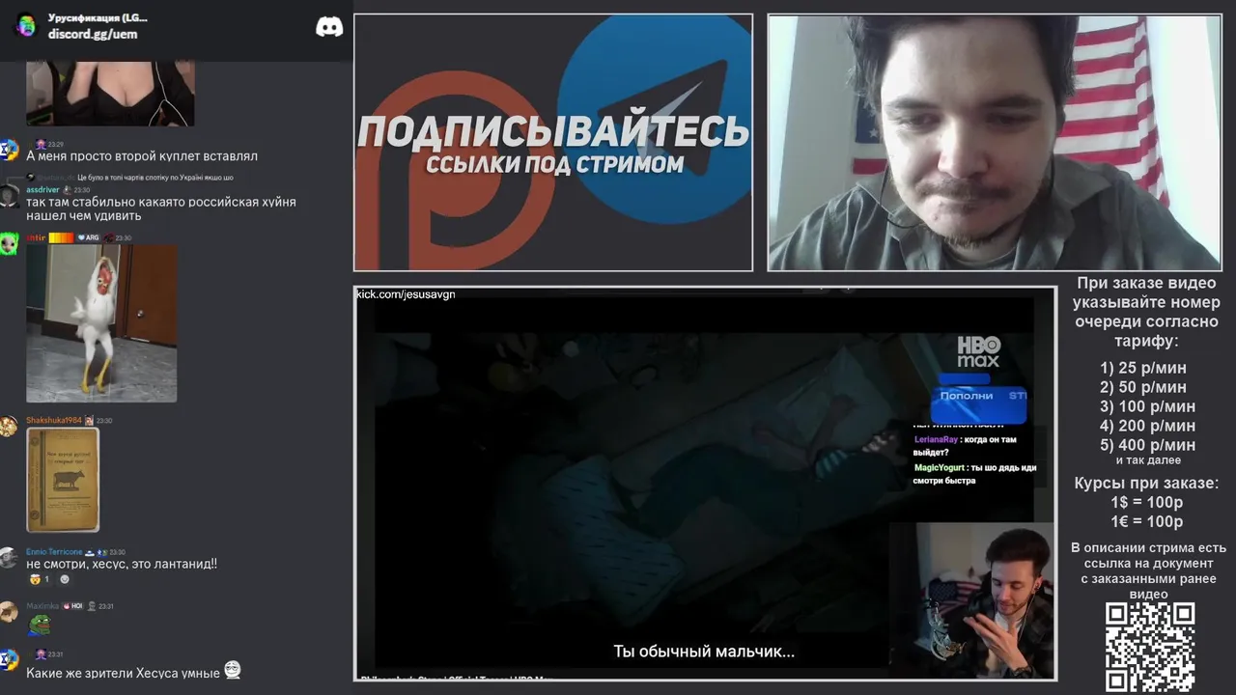Click the HBO max logo in the video
This screenshot has width=1236, height=695.
pos(978,352)
